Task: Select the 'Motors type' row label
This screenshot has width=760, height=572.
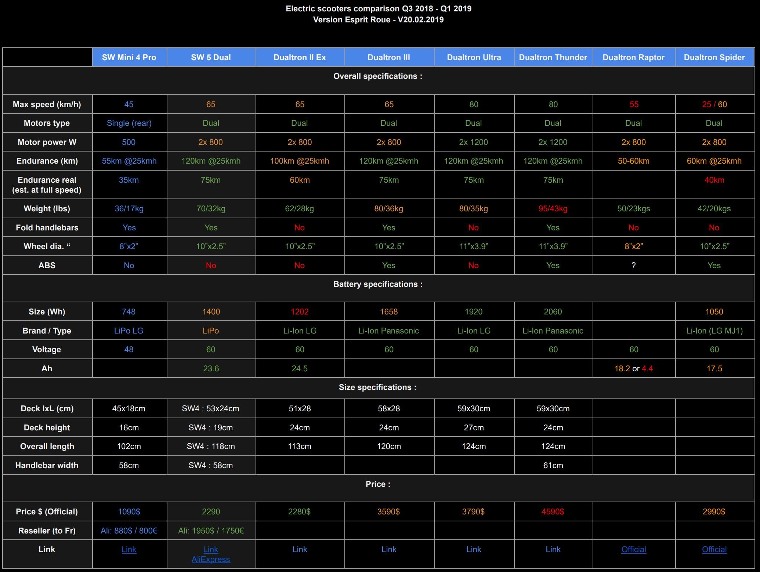Action: [x=47, y=123]
